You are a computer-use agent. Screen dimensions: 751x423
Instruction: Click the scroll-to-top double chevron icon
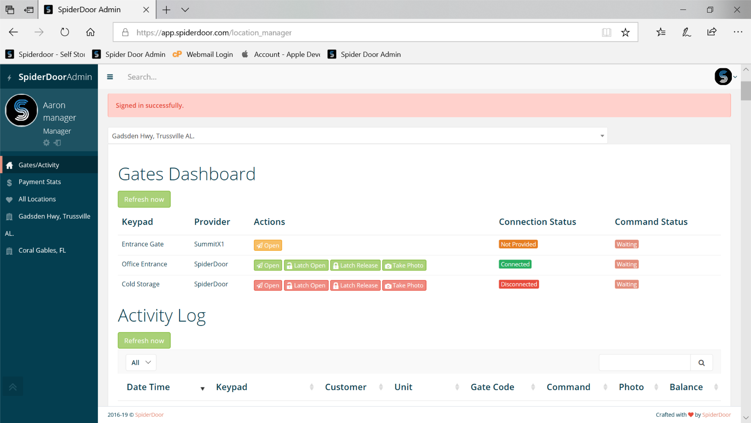[x=13, y=387]
